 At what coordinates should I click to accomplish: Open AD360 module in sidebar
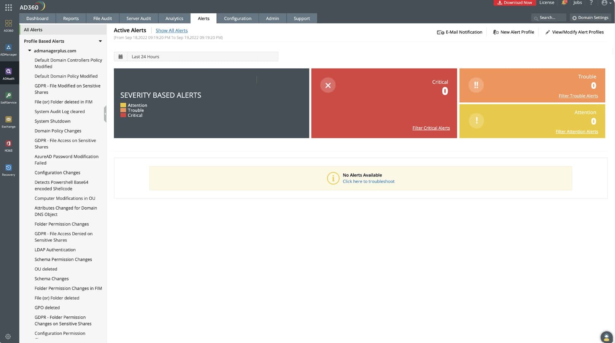pos(8,26)
